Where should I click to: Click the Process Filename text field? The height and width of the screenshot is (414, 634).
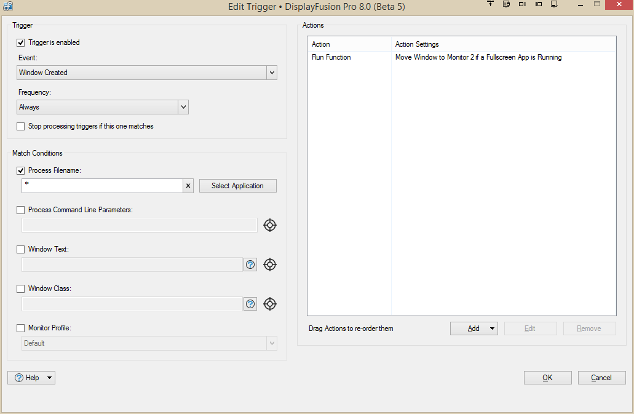tap(102, 186)
